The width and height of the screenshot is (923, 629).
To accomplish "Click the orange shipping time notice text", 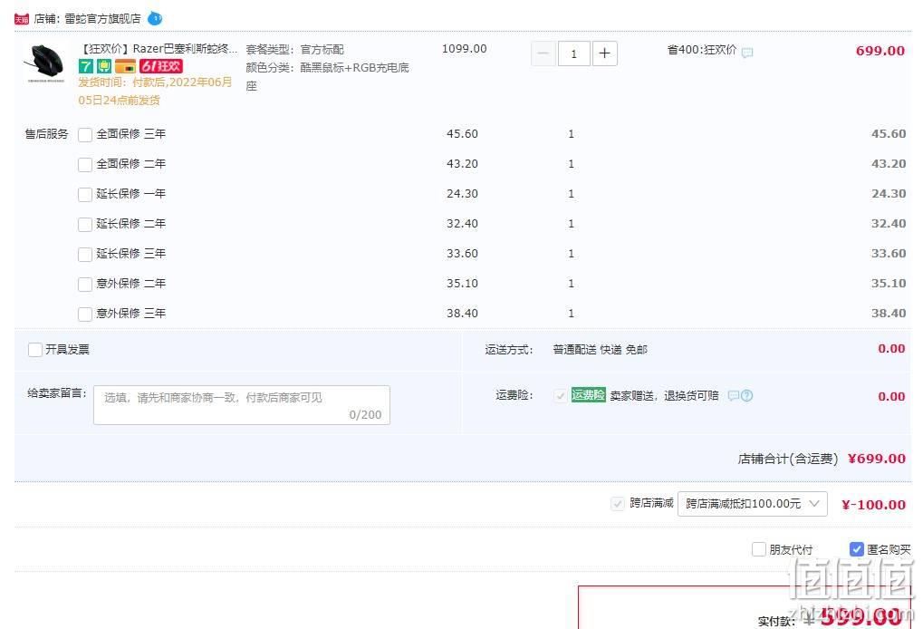I will pos(156,92).
